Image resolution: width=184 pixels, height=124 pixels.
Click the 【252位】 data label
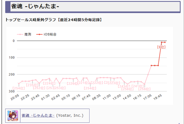39,88
